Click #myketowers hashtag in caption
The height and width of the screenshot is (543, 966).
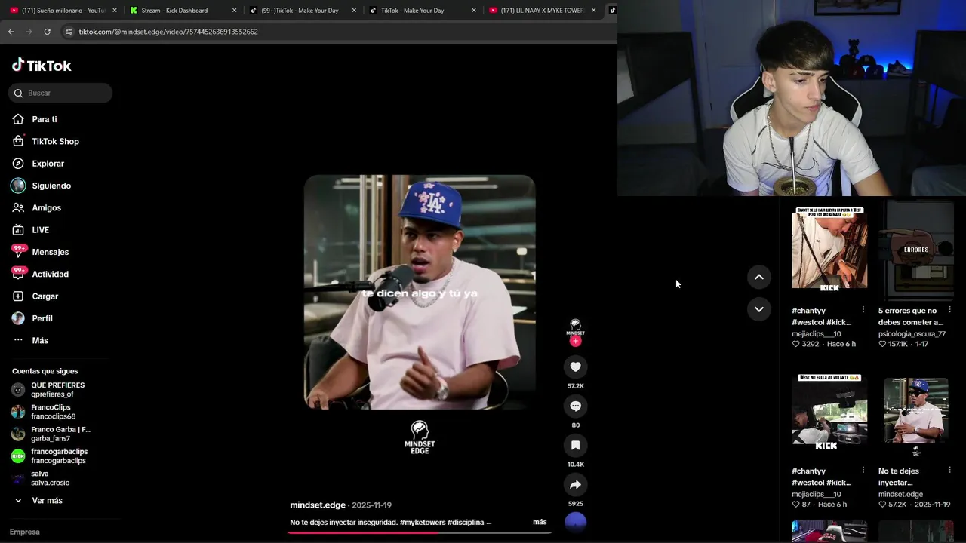click(423, 522)
